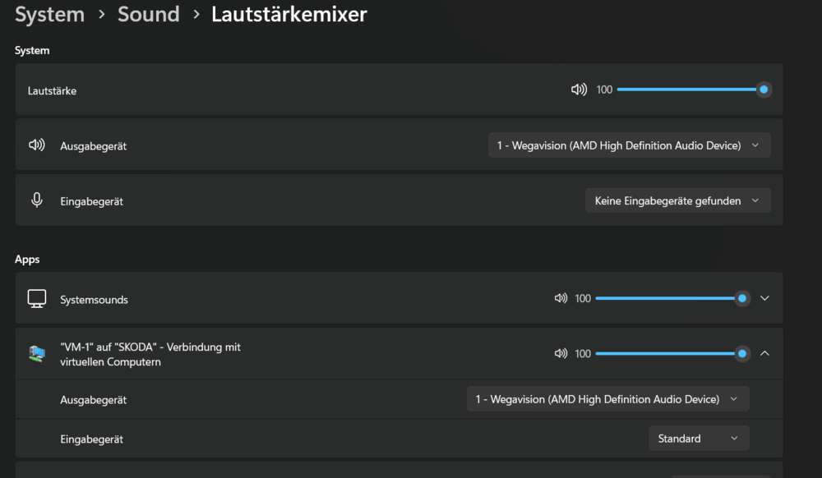Image resolution: width=822 pixels, height=478 pixels.
Task: Open the Standard input device dropdown
Action: pyautogui.click(x=699, y=439)
